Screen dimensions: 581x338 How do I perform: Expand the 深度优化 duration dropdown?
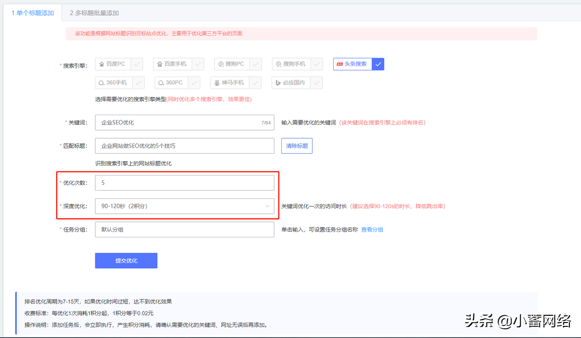click(184, 206)
